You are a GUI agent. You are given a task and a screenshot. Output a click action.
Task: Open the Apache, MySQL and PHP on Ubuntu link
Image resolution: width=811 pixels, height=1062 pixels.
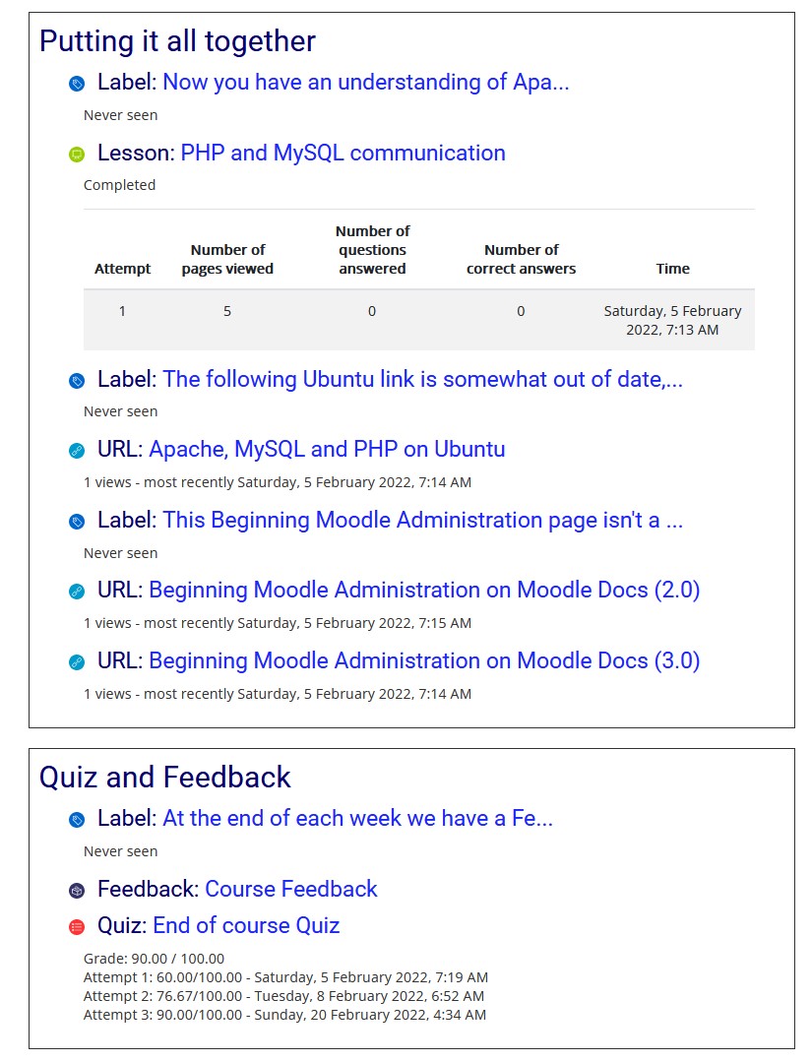coord(327,449)
